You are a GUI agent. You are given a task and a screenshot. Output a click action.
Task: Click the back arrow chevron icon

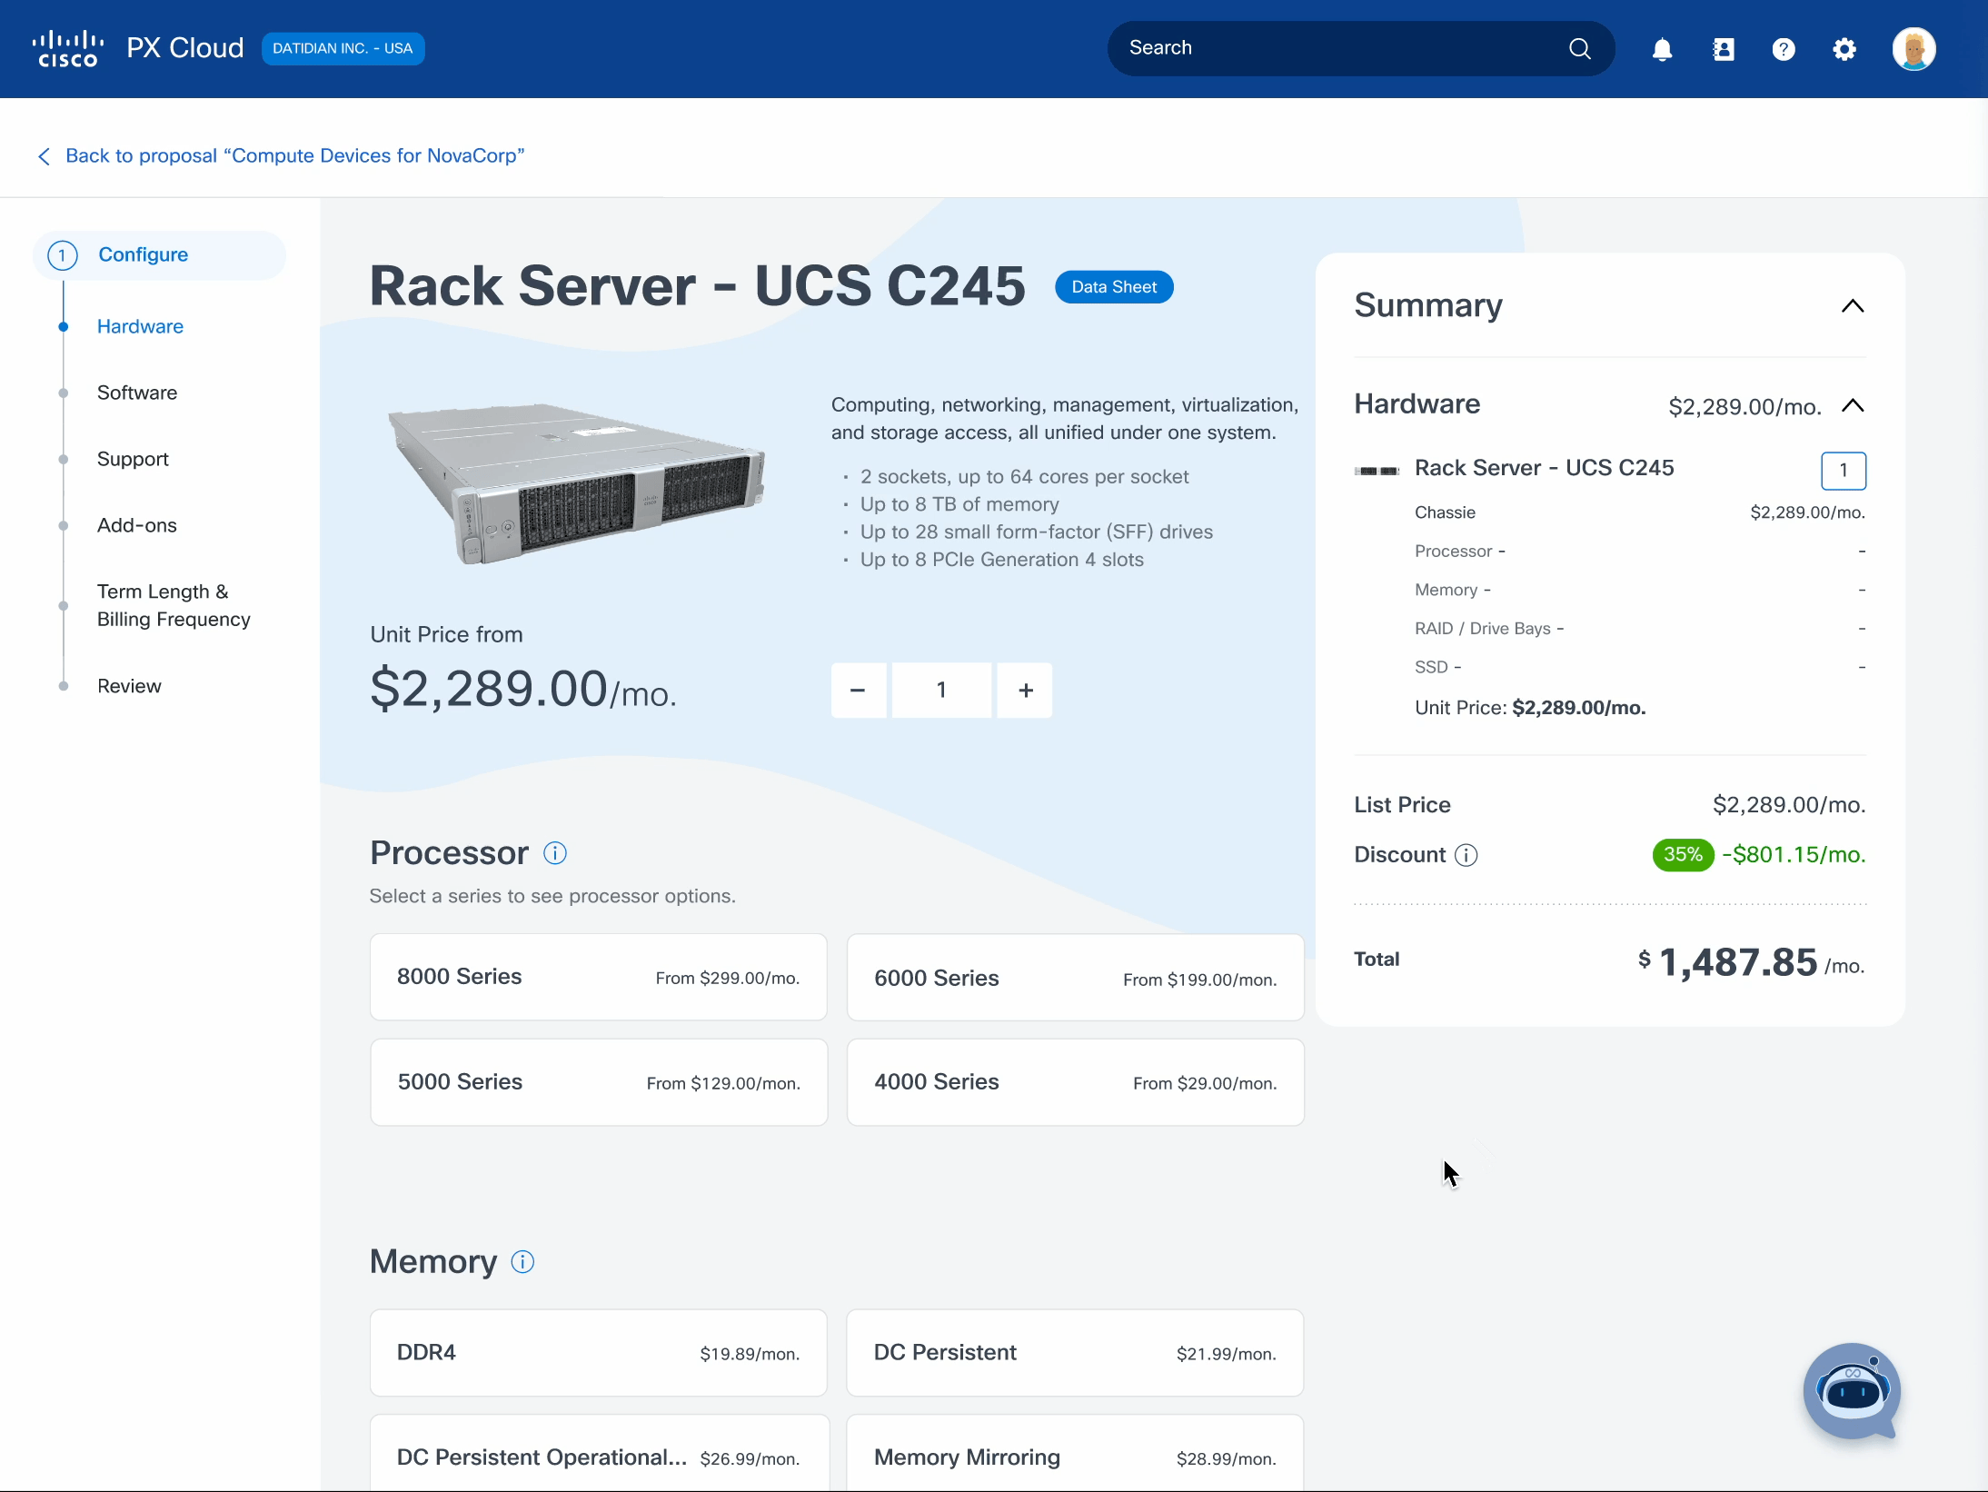coord(44,156)
